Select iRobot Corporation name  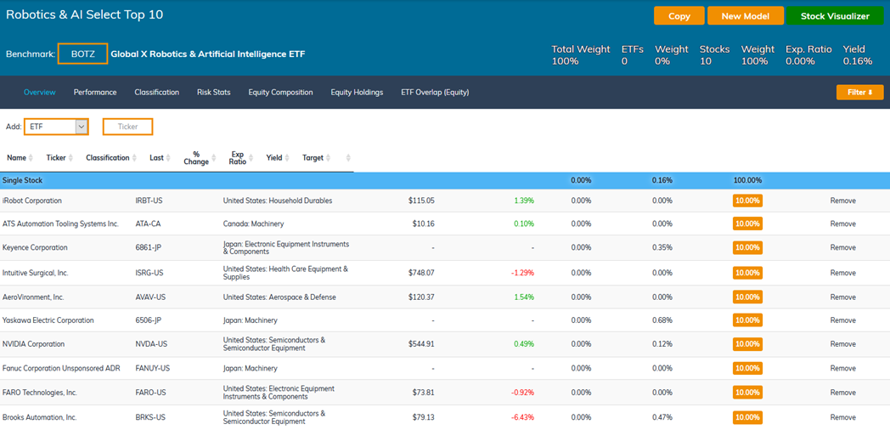click(32, 201)
